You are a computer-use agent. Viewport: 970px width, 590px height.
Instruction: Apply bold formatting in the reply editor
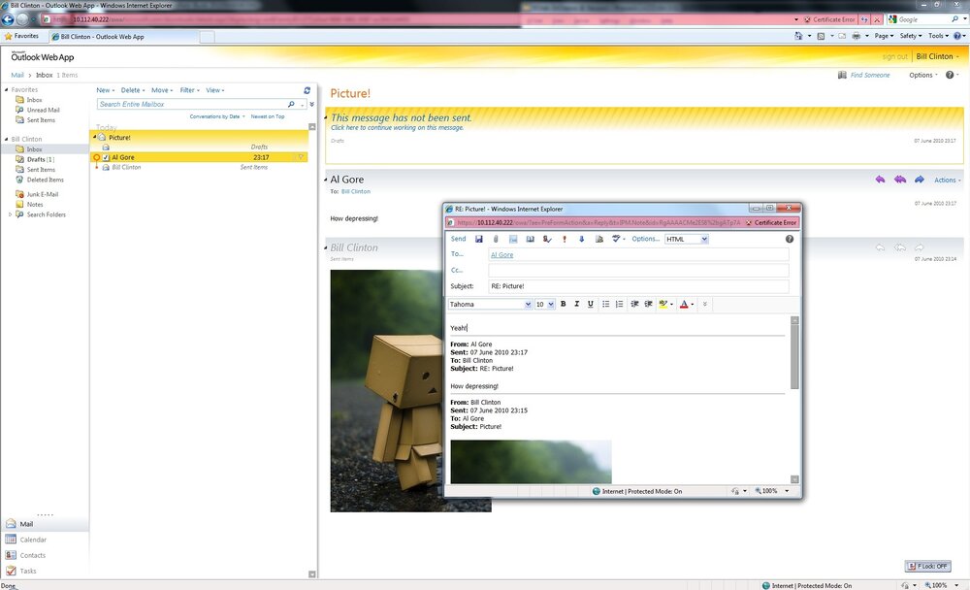pos(563,304)
